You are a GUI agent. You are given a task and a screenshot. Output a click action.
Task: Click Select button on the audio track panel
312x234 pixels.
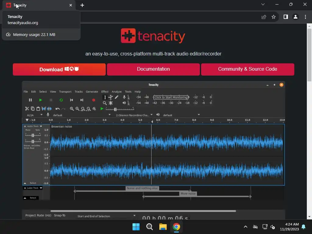click(33, 183)
